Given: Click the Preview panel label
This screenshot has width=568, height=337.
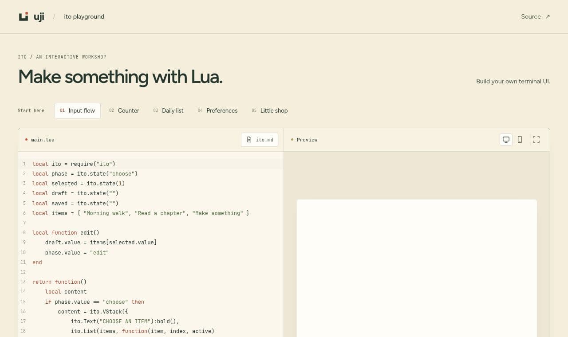Looking at the screenshot, I should (307, 140).
